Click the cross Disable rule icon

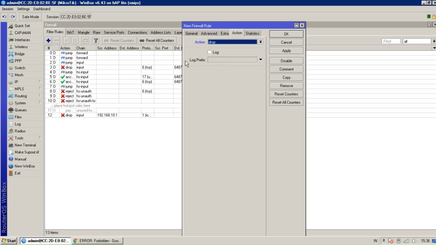click(x=75, y=41)
